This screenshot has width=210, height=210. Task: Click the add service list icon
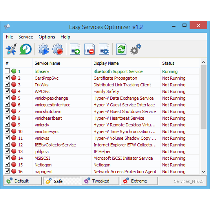tap(75, 49)
